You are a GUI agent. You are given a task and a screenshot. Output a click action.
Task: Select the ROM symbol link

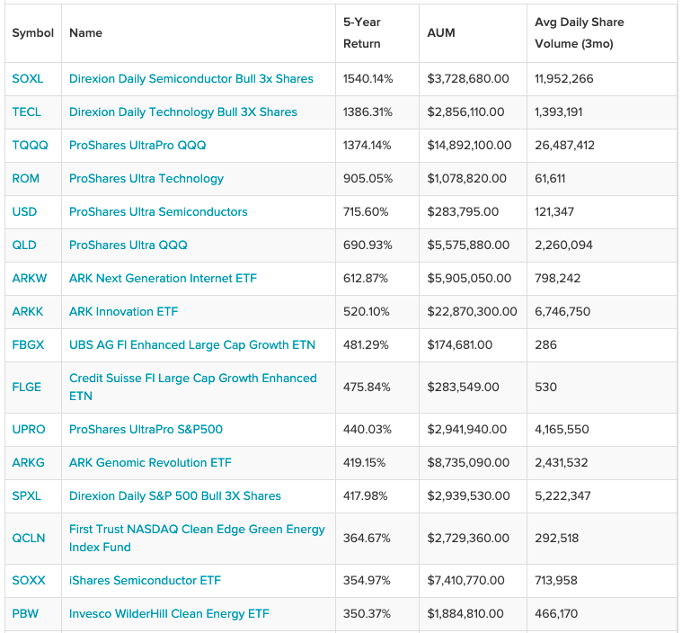[x=26, y=179]
